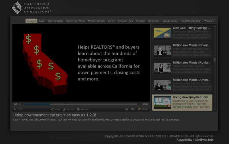Viewport: 229px width, 144px height.
Task: Open the share icon in the player bar
Action: [52, 109]
